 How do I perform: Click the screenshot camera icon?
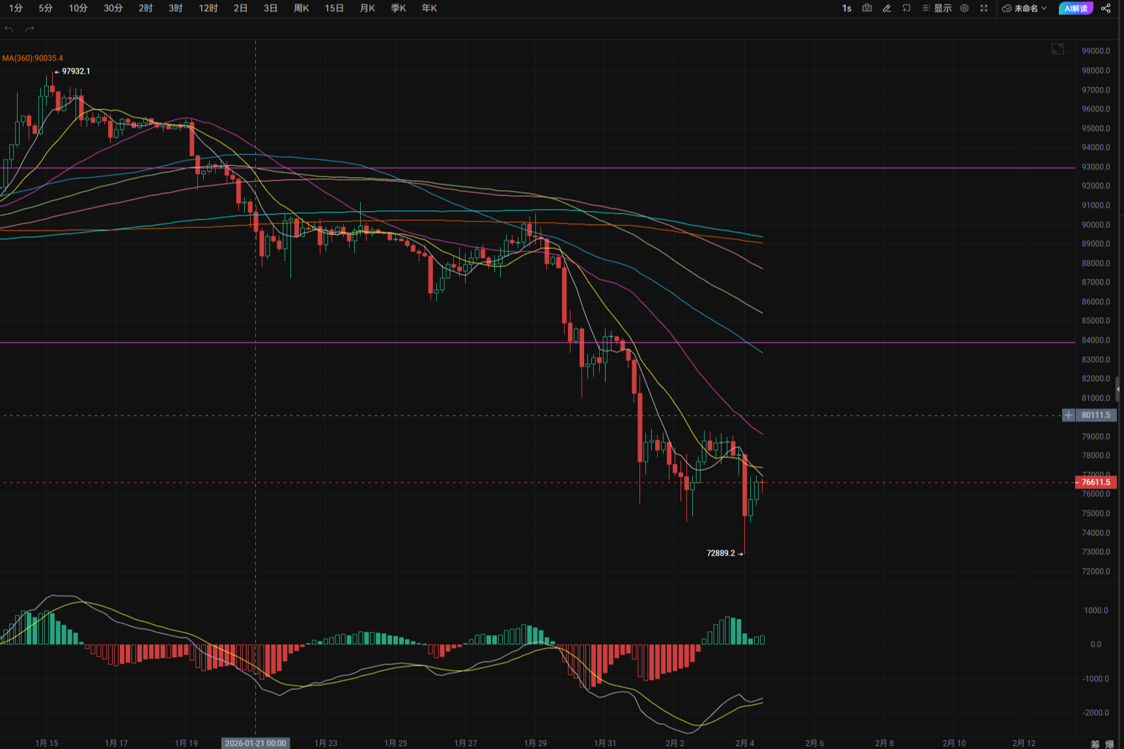coord(867,8)
